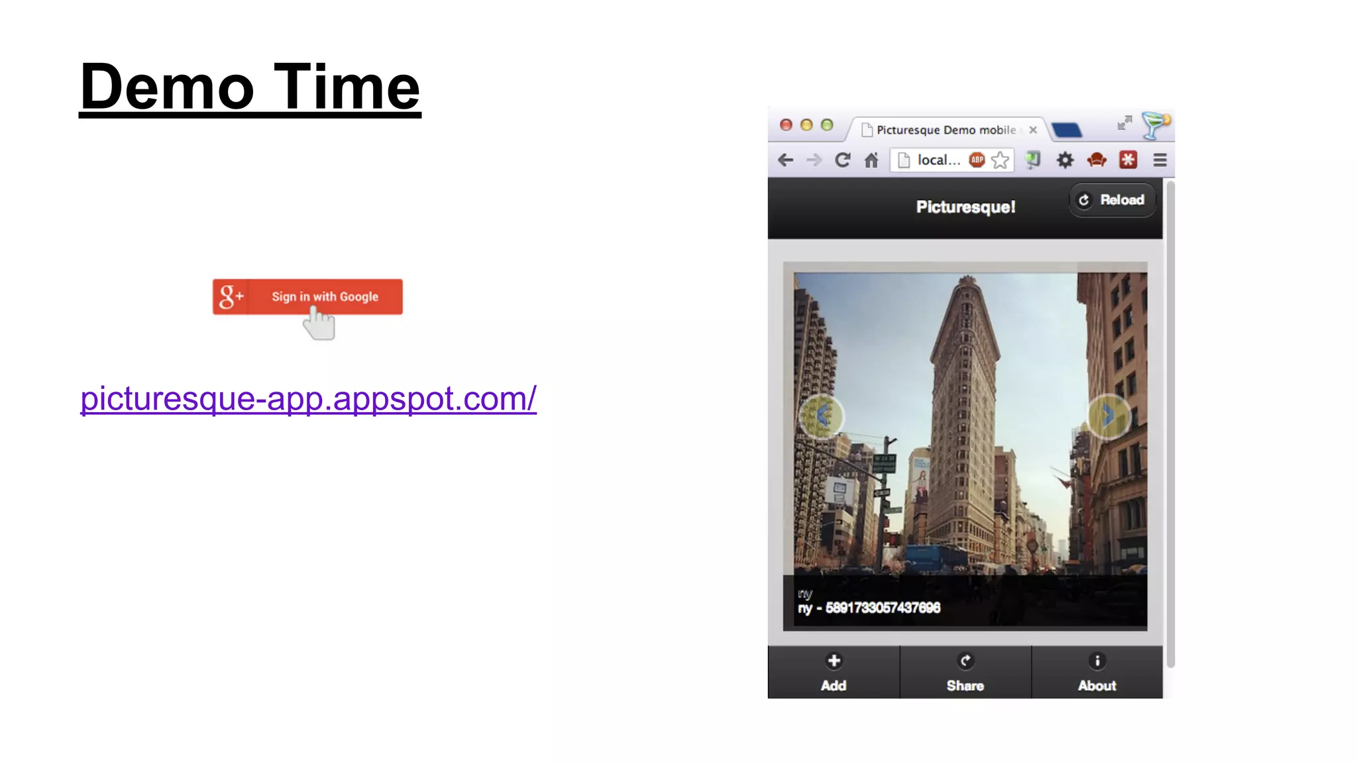Open the Share tab in the bottom navbar
This screenshot has height=764, width=1357.
coord(965,672)
